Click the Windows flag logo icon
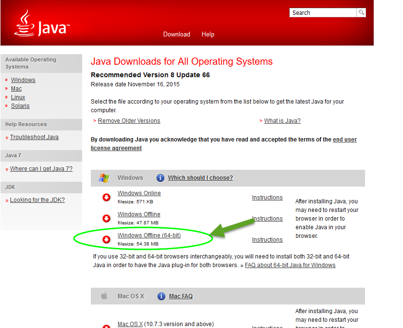The height and width of the screenshot is (328, 403). click(x=104, y=178)
